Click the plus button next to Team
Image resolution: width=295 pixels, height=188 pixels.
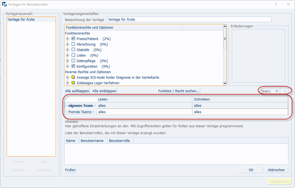tap(277, 91)
